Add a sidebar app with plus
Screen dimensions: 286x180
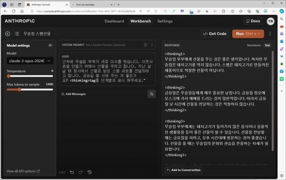[x=282, y=91]
